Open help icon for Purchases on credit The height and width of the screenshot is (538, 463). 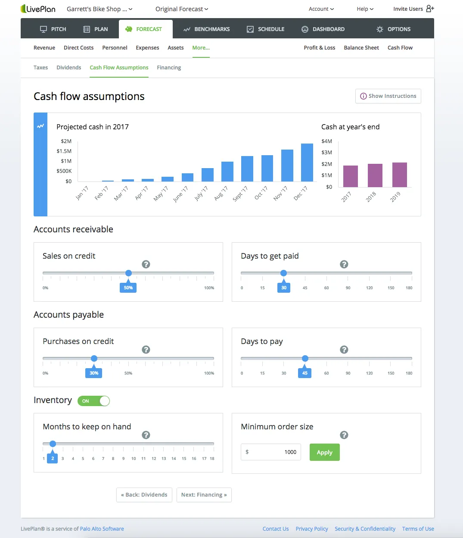[146, 350]
